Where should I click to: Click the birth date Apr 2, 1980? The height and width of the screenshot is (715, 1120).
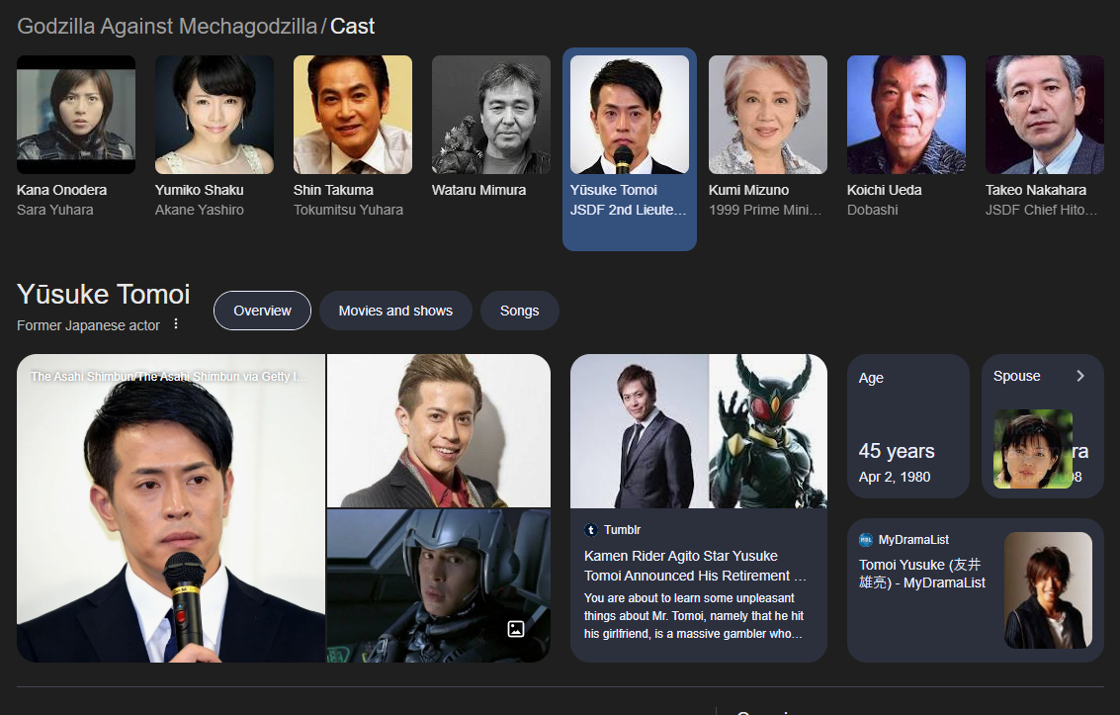point(895,477)
